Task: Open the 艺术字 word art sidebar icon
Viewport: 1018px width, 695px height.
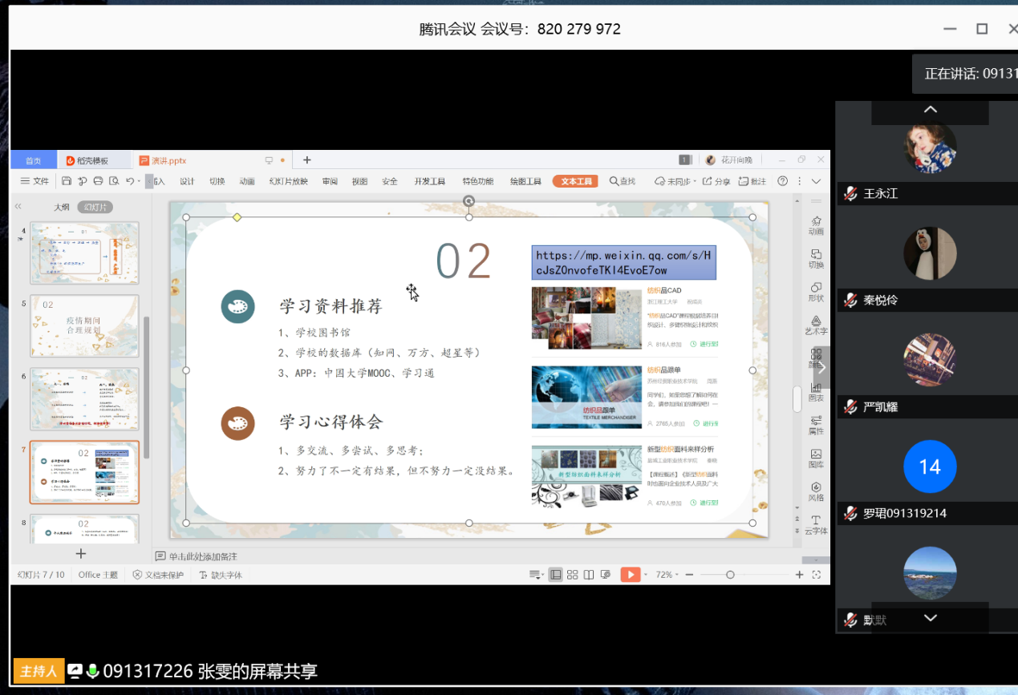Action: click(815, 325)
